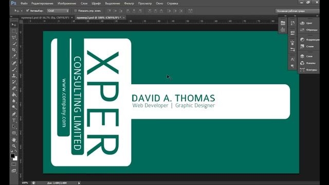The height and width of the screenshot is (185, 329).
Task: Open the Изображение menu
Action: (67, 4)
